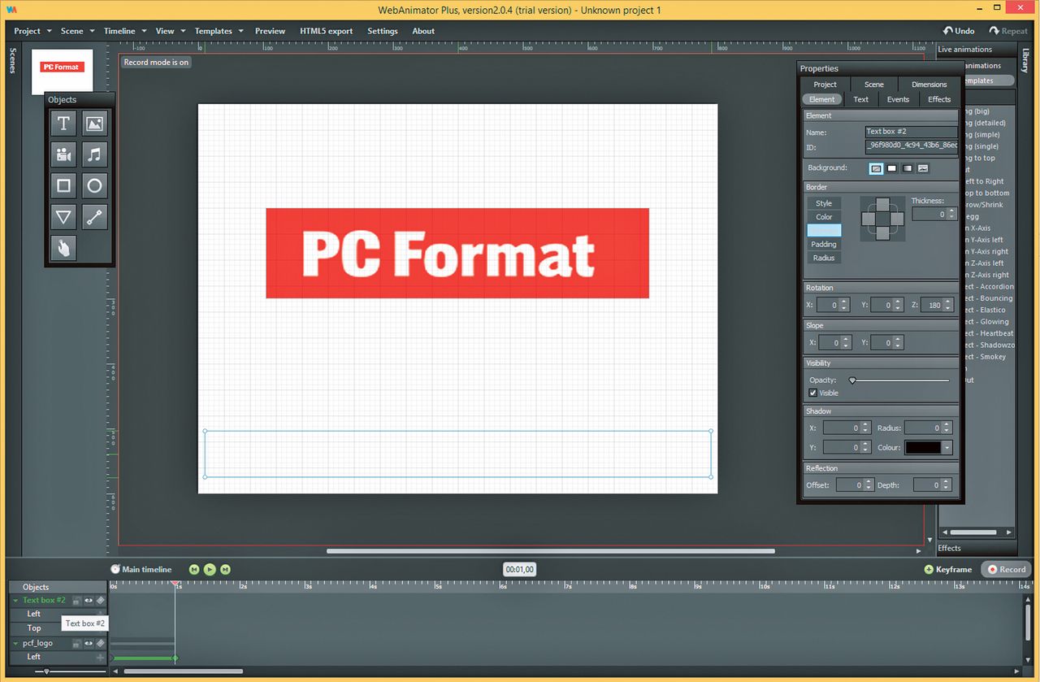1040x682 pixels.
Task: Open the Templates menu dropdown
Action: (219, 31)
